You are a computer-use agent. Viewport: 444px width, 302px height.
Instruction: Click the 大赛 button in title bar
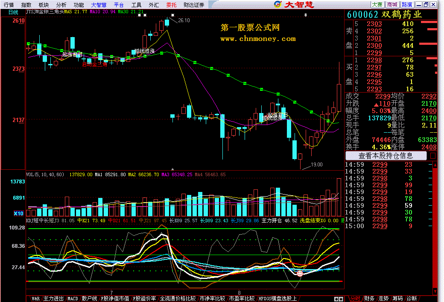377,5
